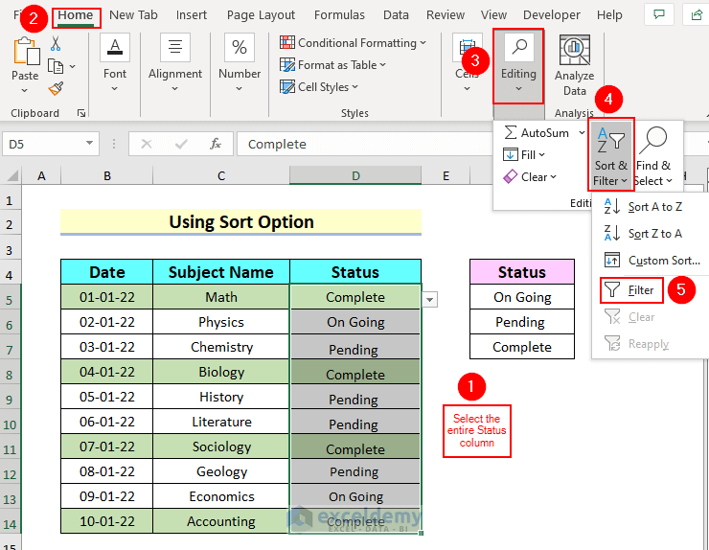Viewport: 709px width, 550px height.
Task: Open the Review tab
Action: (x=445, y=15)
